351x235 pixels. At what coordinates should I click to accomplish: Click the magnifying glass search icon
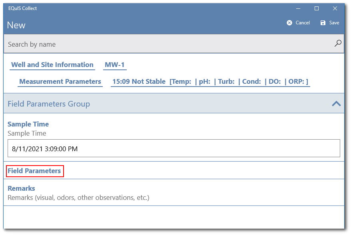pyautogui.click(x=338, y=43)
